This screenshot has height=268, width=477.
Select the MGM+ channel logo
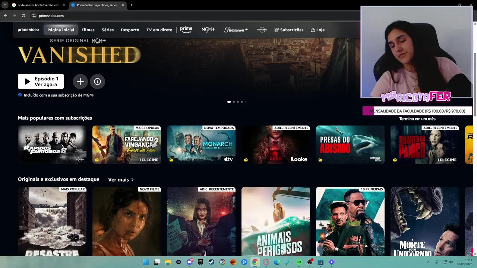pyautogui.click(x=208, y=30)
